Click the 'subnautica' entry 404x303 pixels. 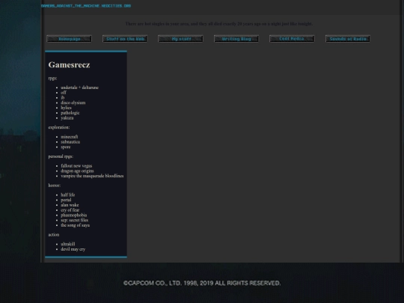70,142
